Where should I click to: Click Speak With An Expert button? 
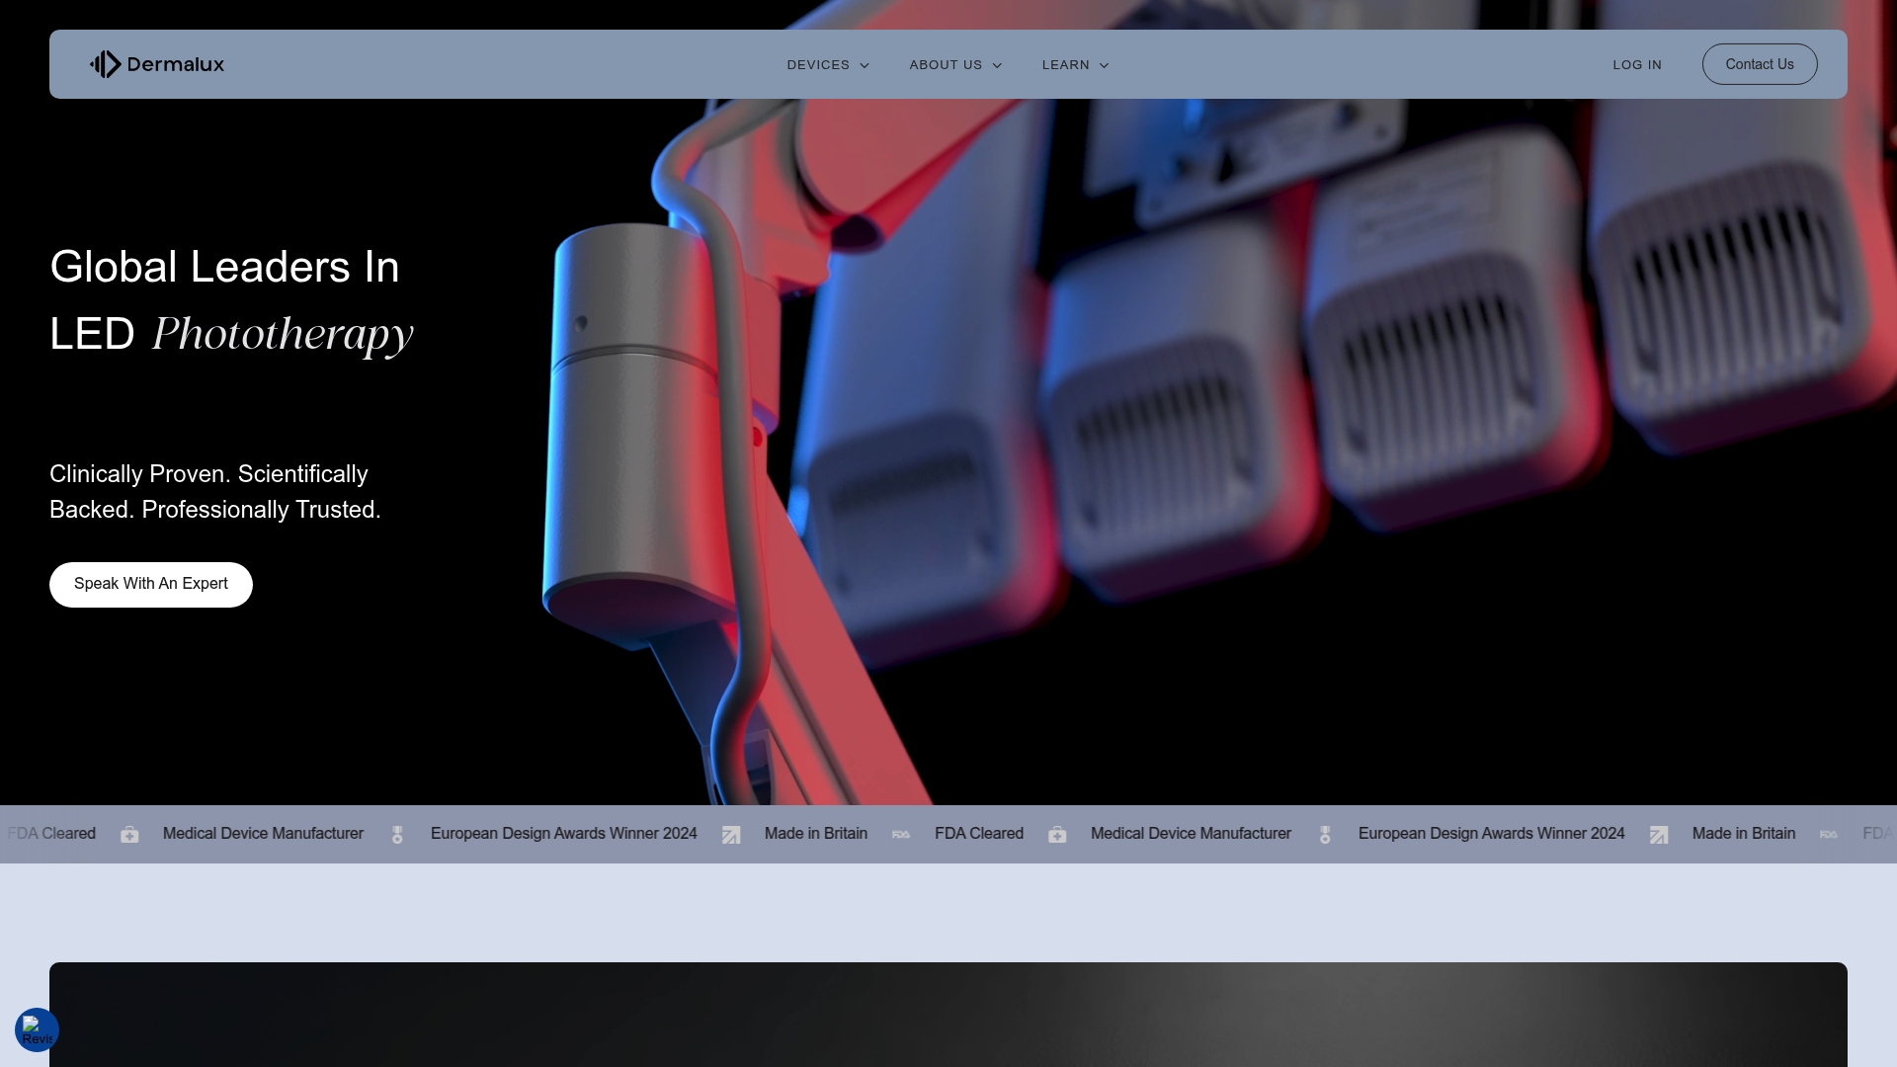[x=151, y=585]
